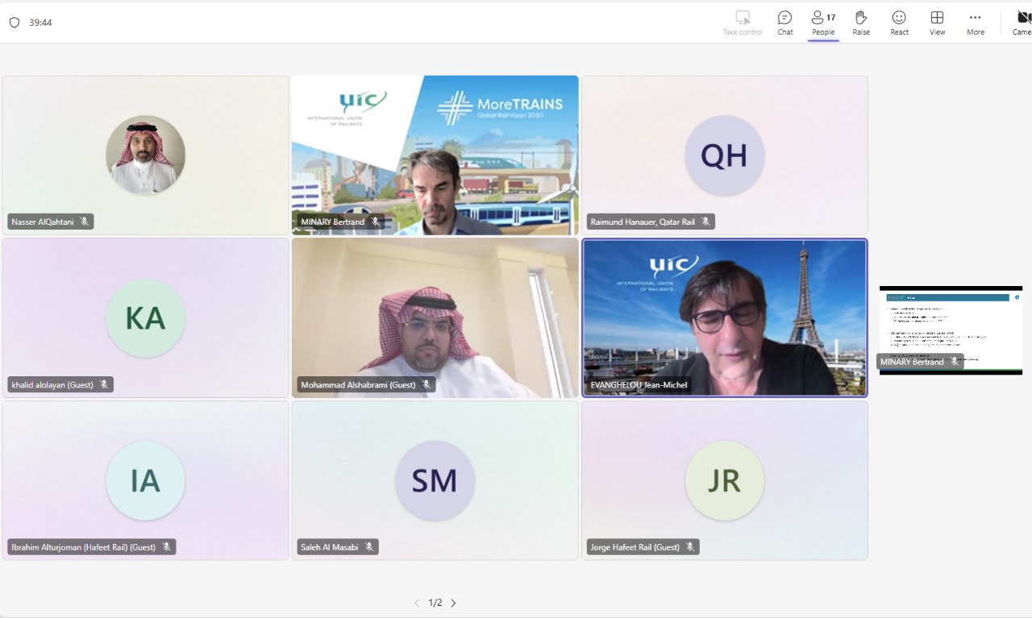Click the KA avatar for khalid alolayan
This screenshot has height=618, width=1032.
pos(145,318)
